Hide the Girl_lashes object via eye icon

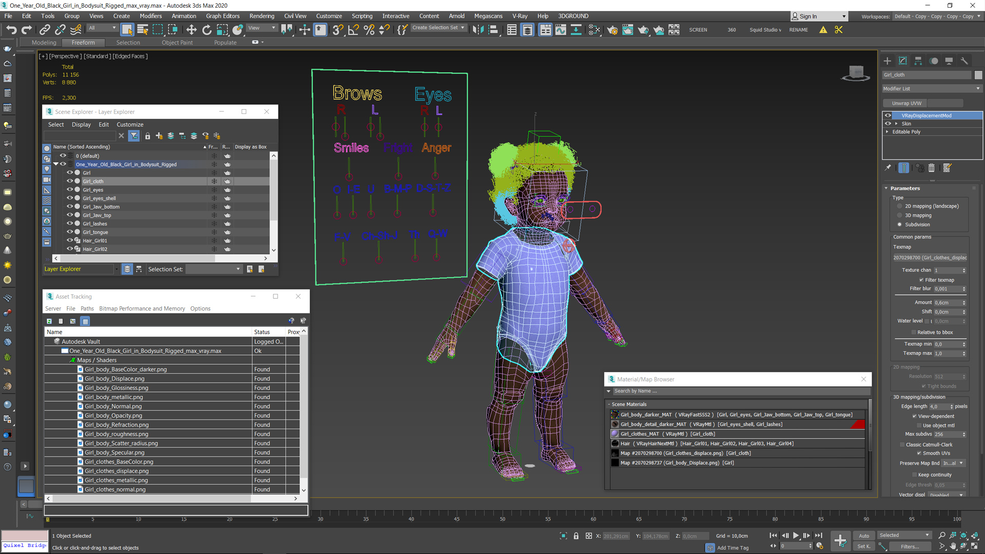(70, 224)
